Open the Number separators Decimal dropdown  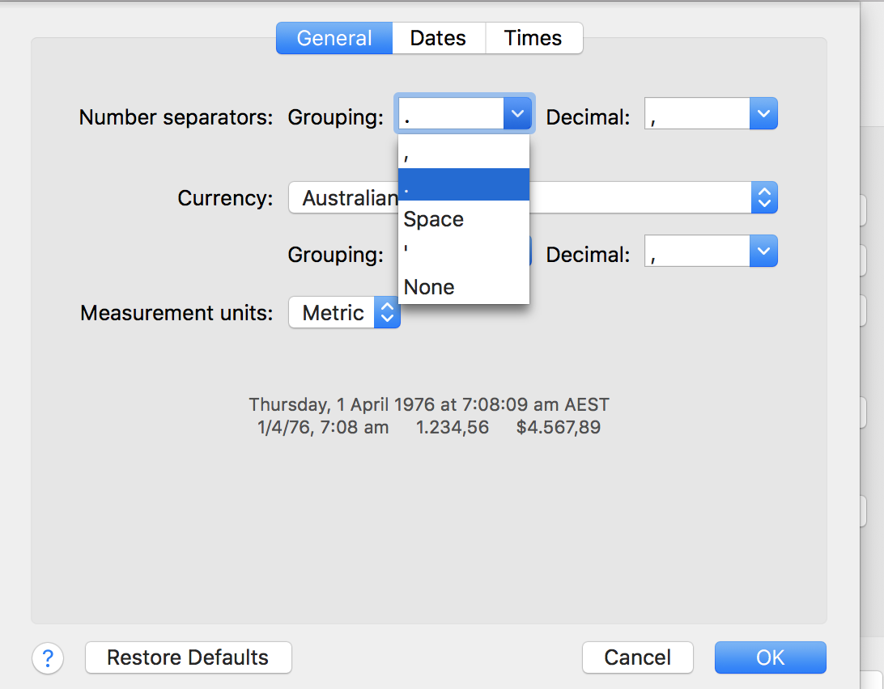tap(711, 114)
